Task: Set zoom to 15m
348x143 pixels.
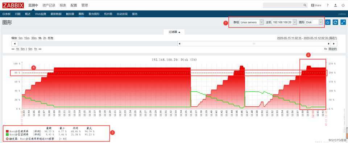Action: [27, 38]
